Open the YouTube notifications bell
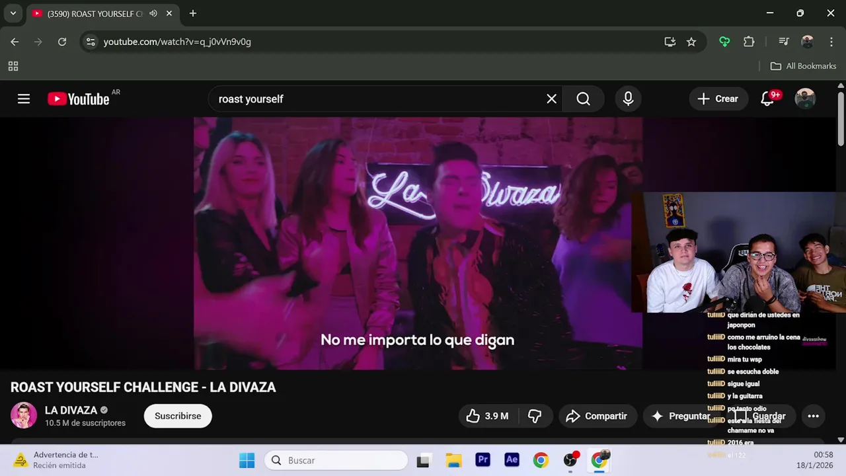Screen dimensions: 846x476 767,99
